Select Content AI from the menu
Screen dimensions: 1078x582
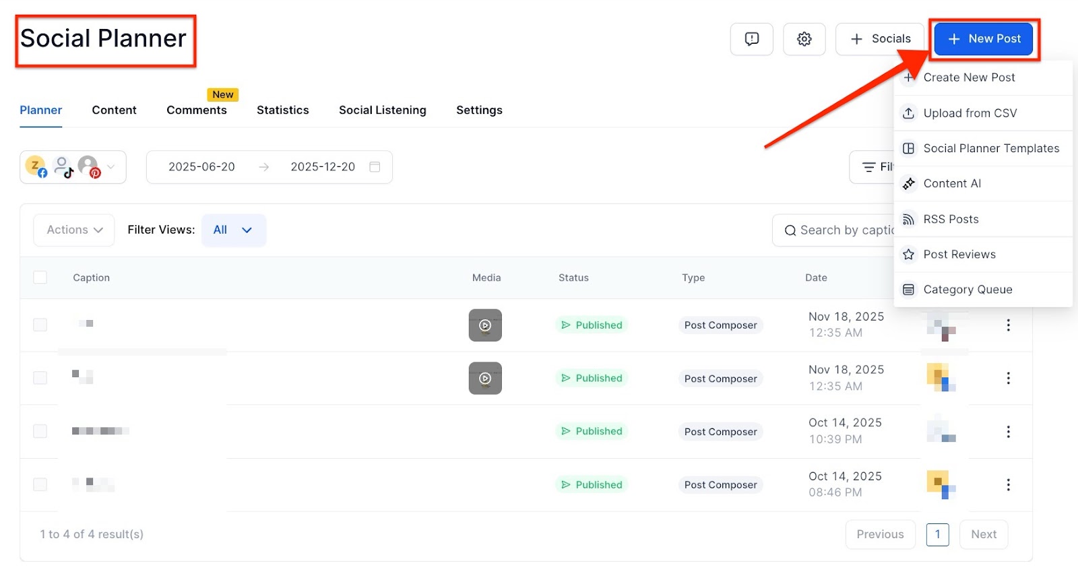951,184
